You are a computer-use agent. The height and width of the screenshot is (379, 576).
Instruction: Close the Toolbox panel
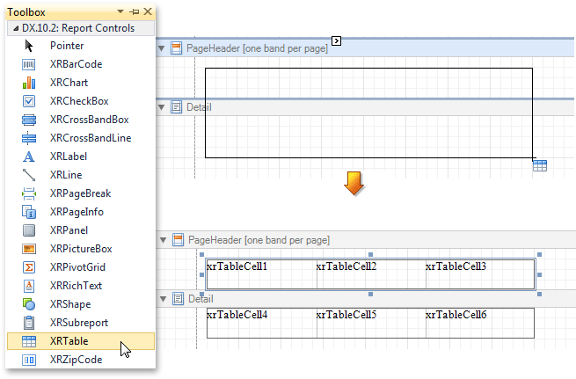[x=148, y=11]
